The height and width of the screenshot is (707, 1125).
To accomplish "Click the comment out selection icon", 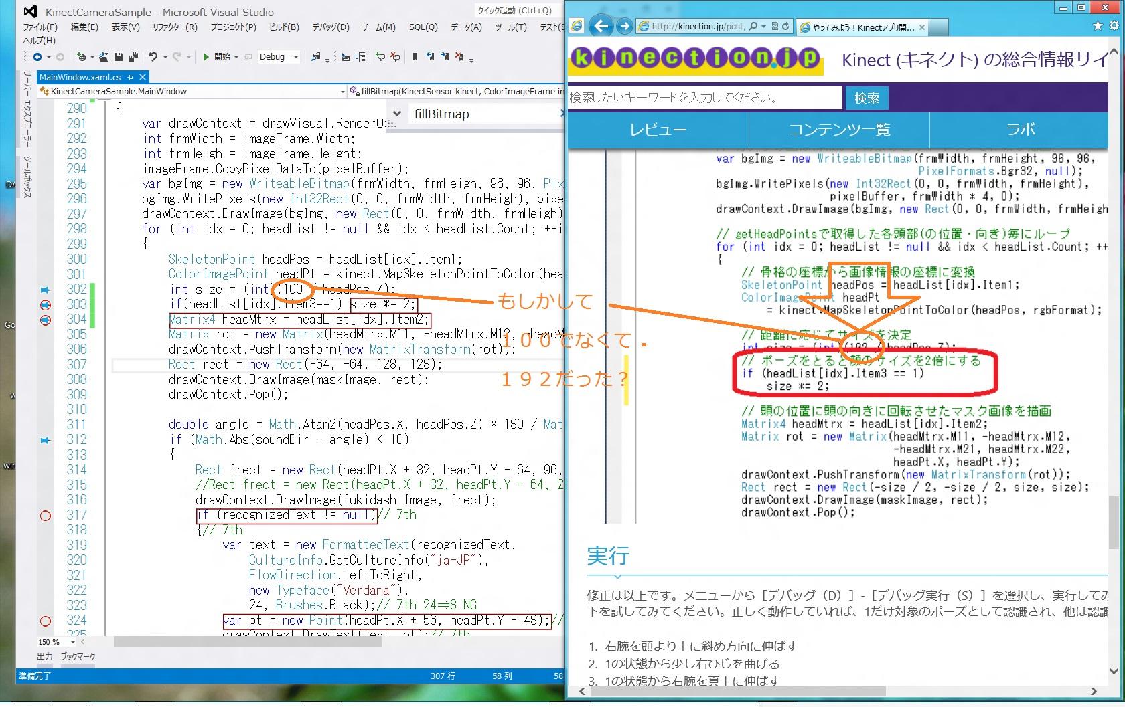I will [x=380, y=57].
